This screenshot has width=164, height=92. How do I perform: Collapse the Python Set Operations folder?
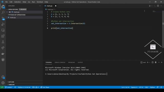tap(17, 15)
